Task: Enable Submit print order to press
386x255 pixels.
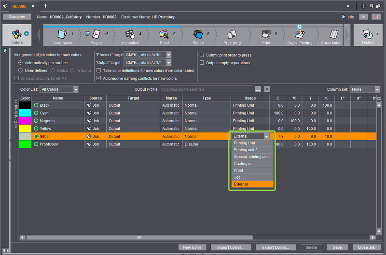Action: click(x=202, y=55)
